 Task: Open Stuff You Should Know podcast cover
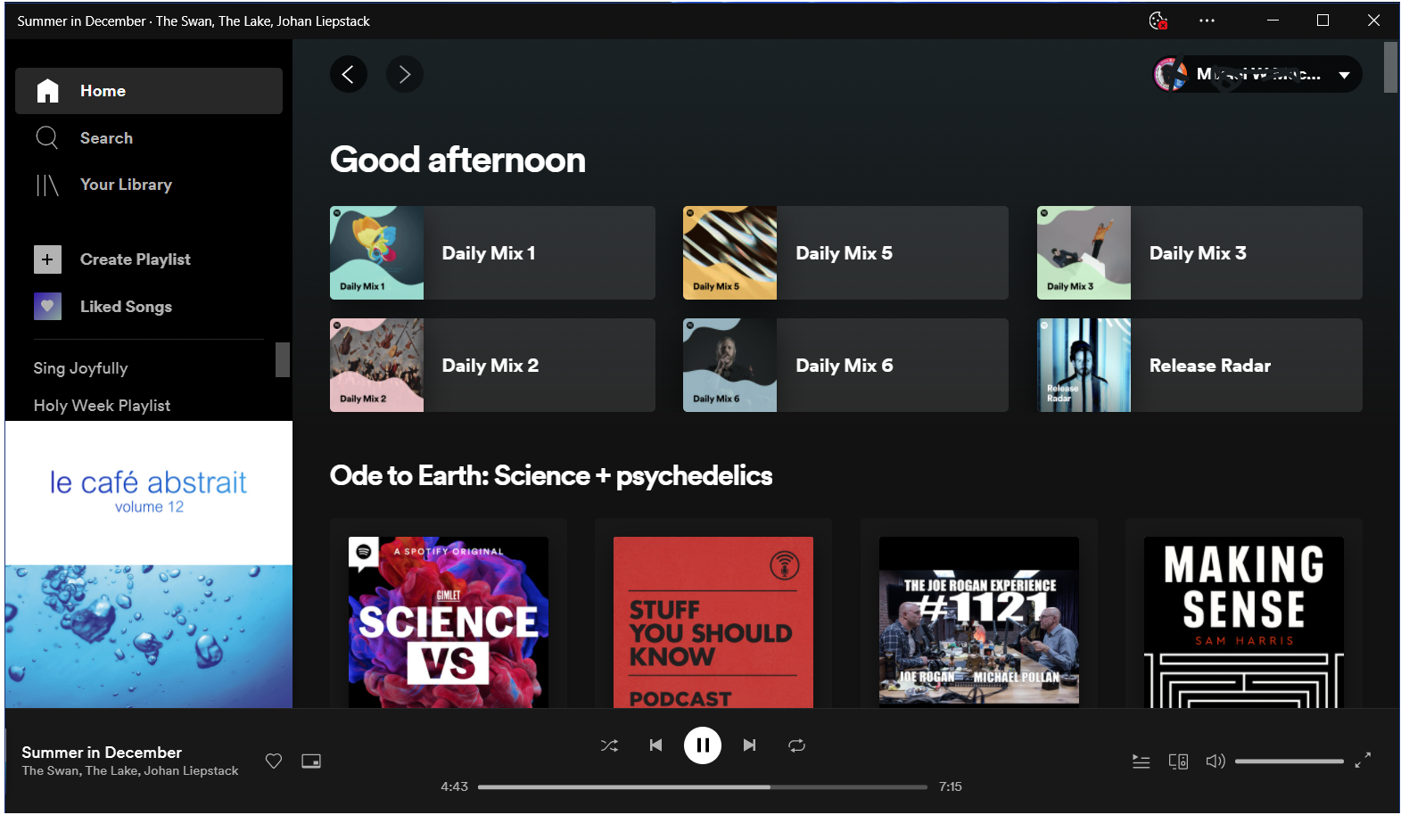(713, 622)
